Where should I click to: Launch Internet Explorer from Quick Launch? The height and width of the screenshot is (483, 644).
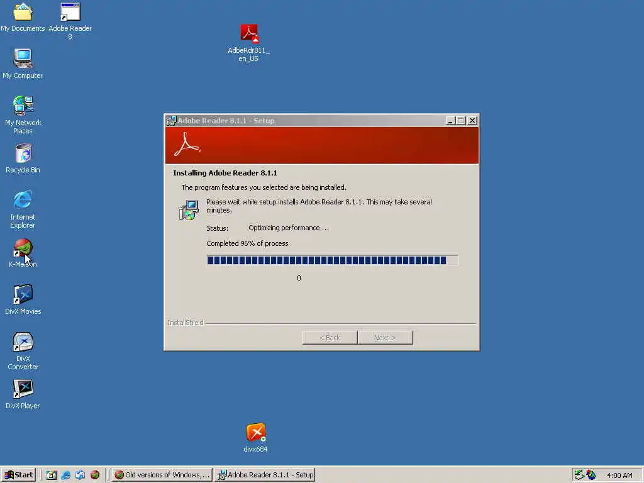tap(65, 475)
